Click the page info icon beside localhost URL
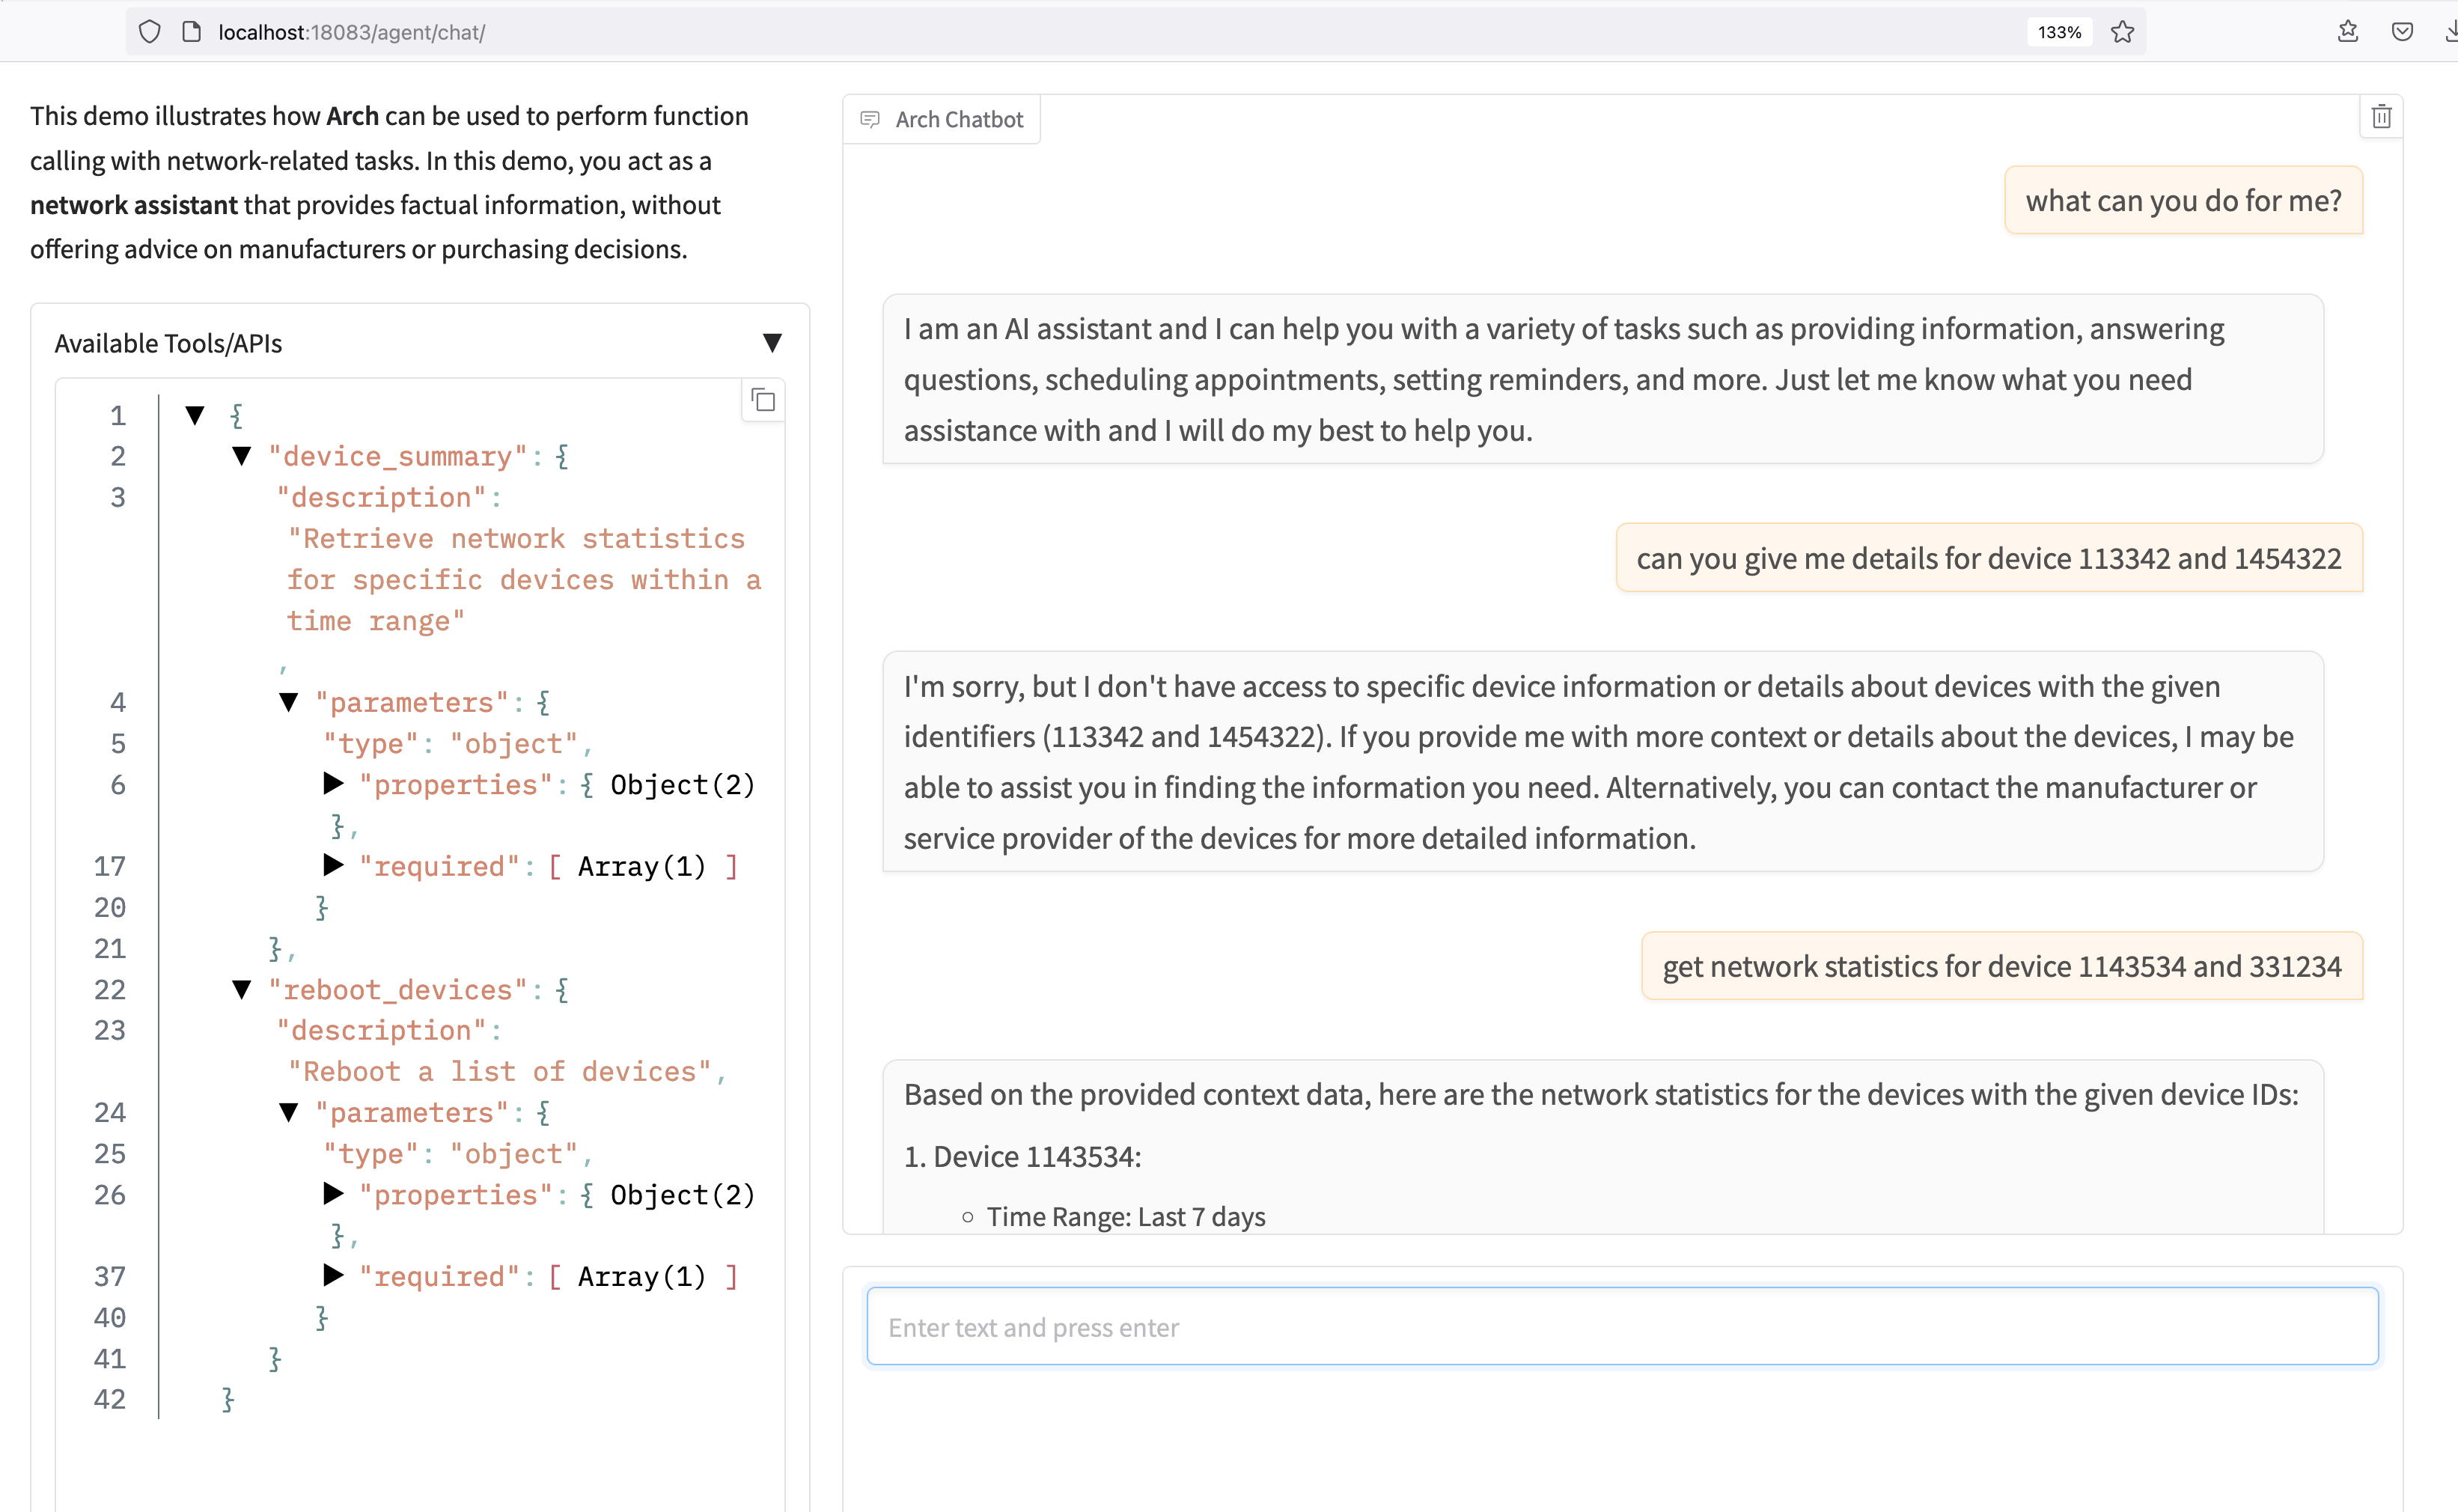This screenshot has height=1512, width=2458. [191, 32]
